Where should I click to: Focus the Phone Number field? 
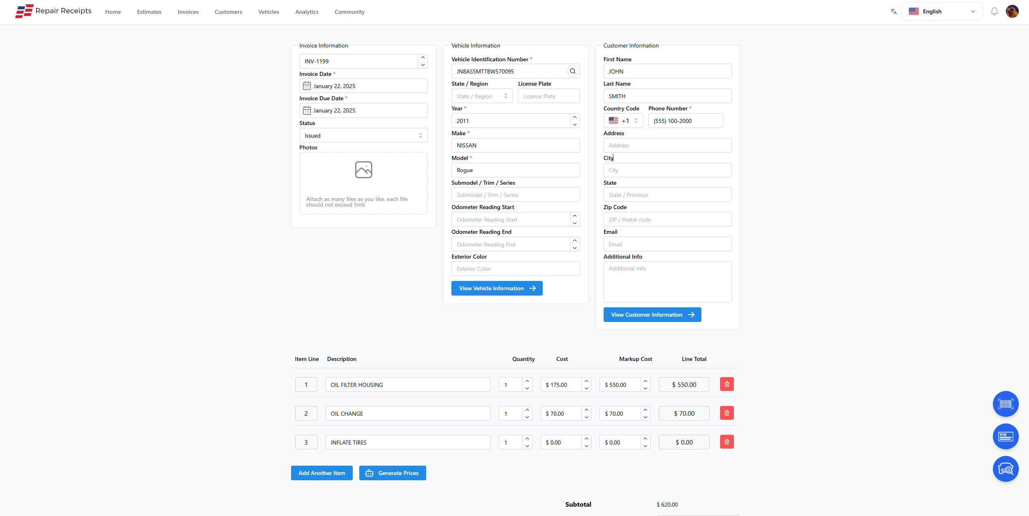[686, 121]
